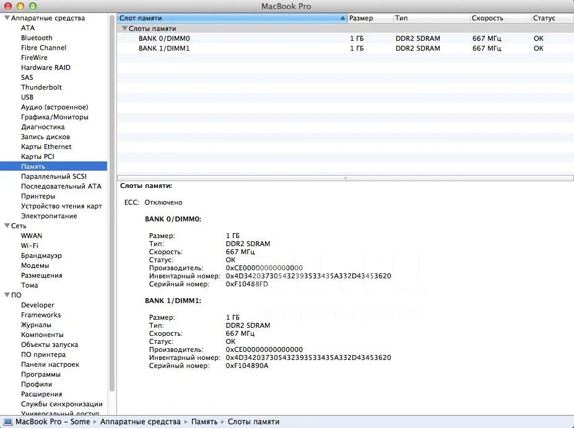Sort by the Статус column header
Screen dimensions: 574x428
click(552, 18)
